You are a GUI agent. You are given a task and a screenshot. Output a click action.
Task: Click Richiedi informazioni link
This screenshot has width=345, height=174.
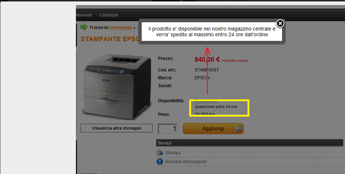[x=186, y=162]
